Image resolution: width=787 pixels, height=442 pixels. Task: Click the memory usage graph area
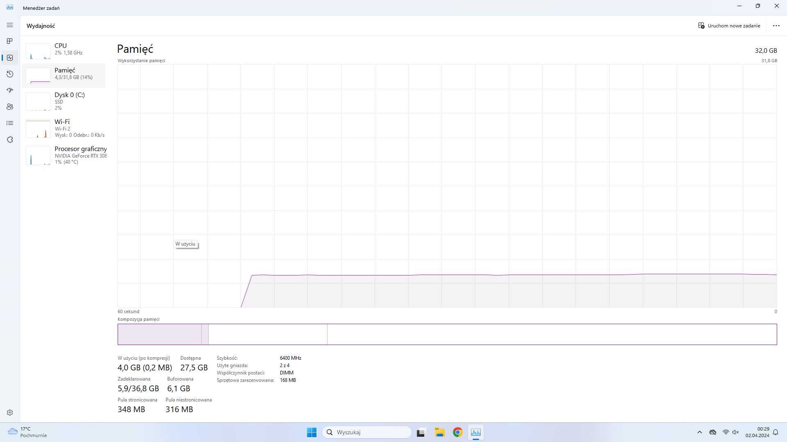pos(447,186)
